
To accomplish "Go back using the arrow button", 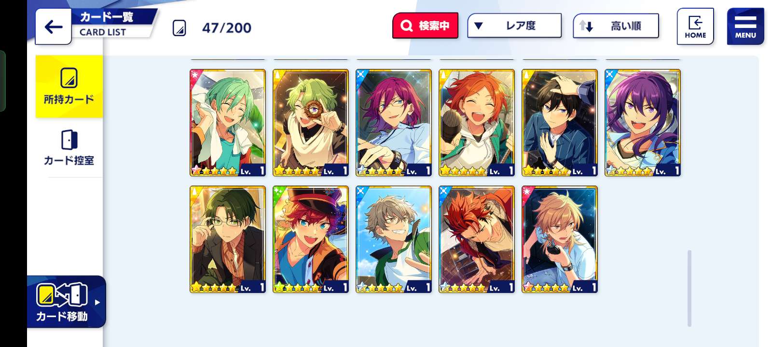I will point(54,27).
